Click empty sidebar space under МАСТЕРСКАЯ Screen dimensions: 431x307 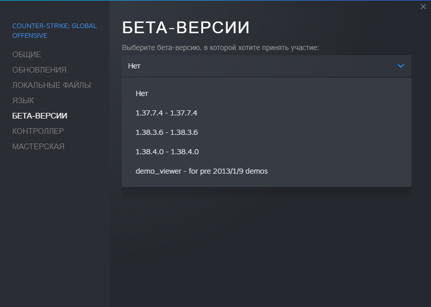pyautogui.click(x=54, y=225)
